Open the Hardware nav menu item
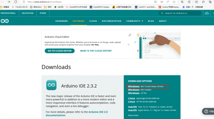This screenshot has width=214, height=119. point(62,21)
